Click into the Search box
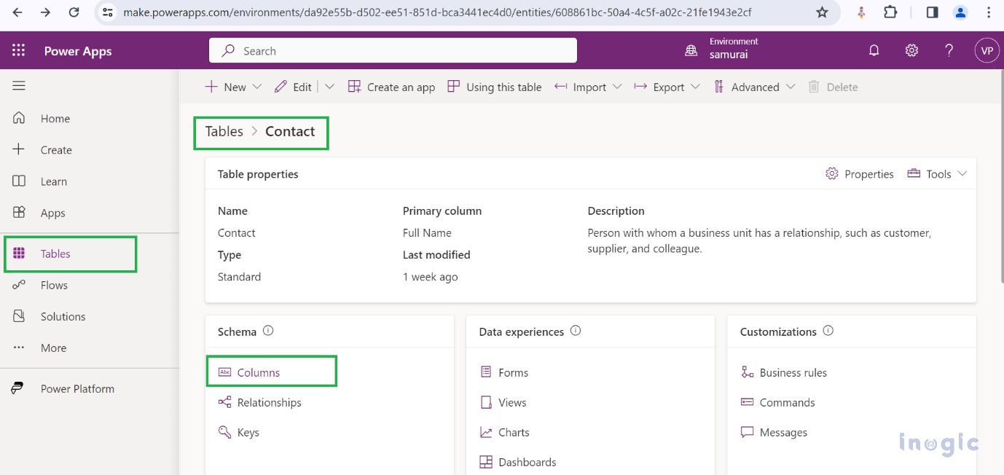Viewport: 1004px width, 475px height. [x=393, y=51]
